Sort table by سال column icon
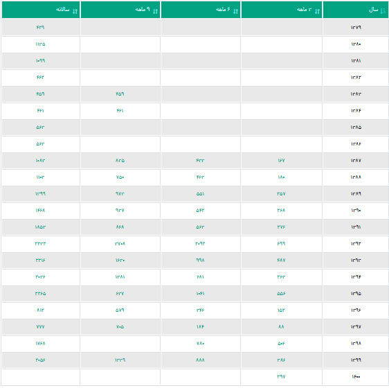 [x=383, y=10]
